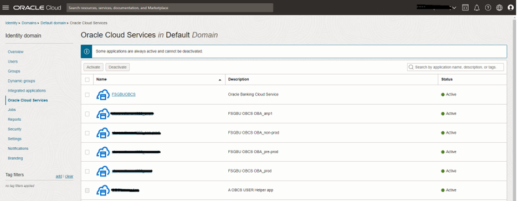Check the FSGBUOBCS row checkbox
The image size is (518, 201).
[87, 95]
